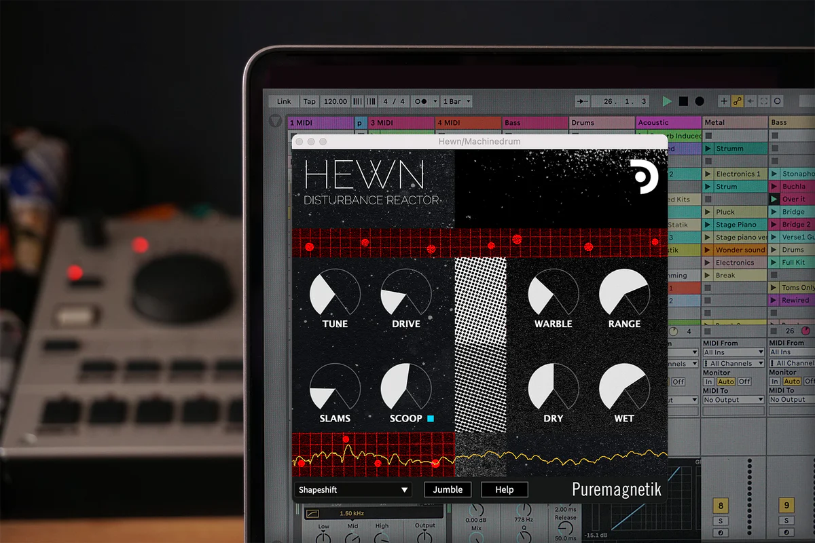Viewport: 815px width, 543px height.
Task: Launch the Buchla clip
Action: pos(774,187)
